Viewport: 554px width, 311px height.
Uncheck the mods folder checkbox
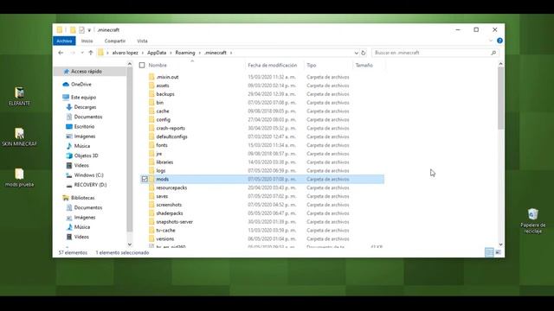(145, 179)
